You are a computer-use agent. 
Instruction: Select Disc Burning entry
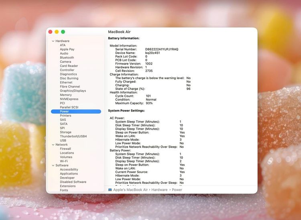[x=69, y=78]
